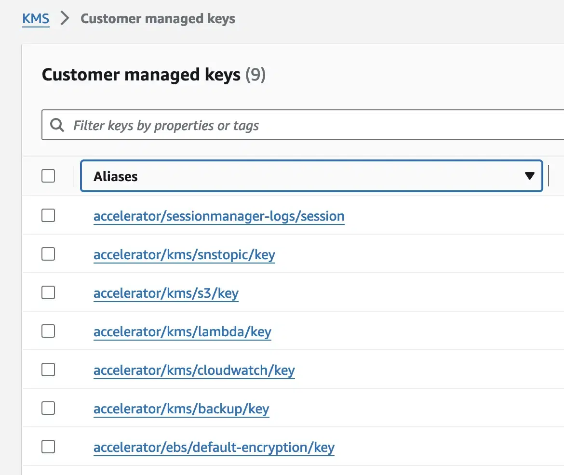This screenshot has width=564, height=475.
Task: Select checkbox for accelerator/kms/lambda/key
Action: coord(48,331)
